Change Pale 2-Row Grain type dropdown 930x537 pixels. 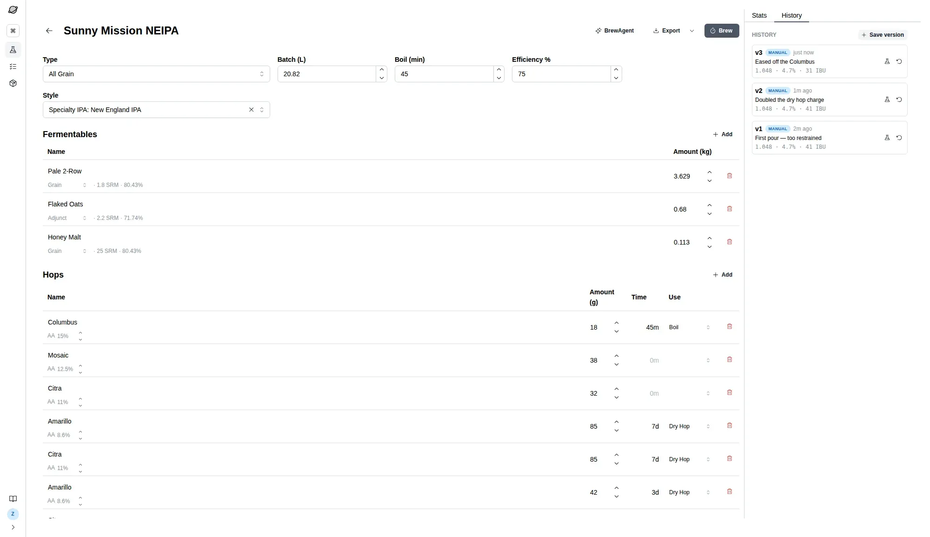(x=67, y=185)
